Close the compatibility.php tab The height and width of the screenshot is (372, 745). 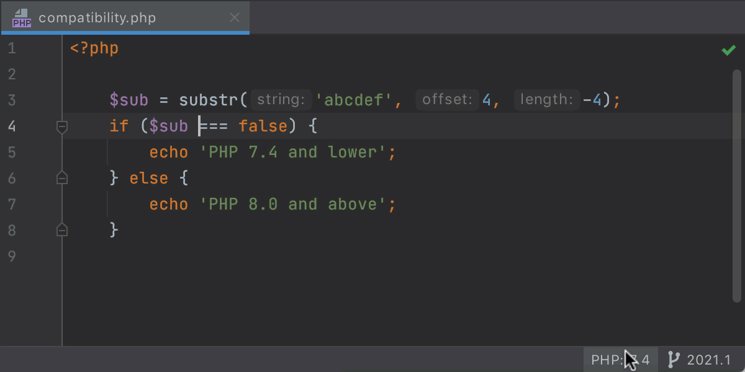point(234,18)
